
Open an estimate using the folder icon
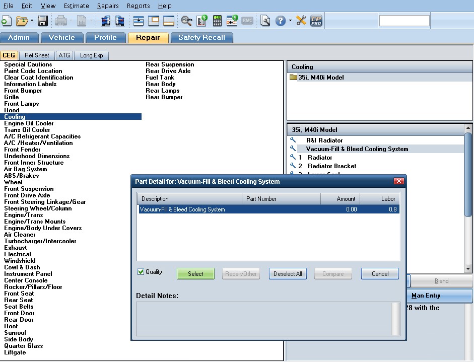pyautogui.click(x=22, y=21)
